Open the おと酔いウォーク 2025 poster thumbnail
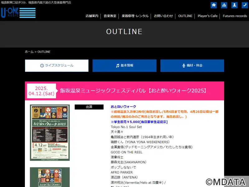The width and height of the screenshot is (249, 187). tap(50, 133)
